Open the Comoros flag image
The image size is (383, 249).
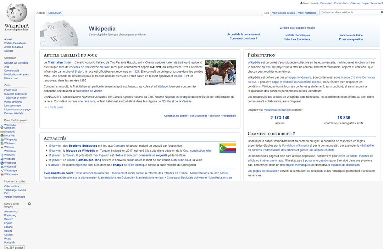pos(228,148)
